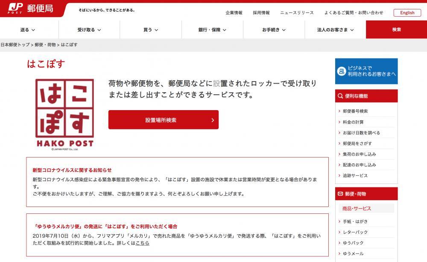
Task: Open 企業情報 in the top menu
Action: (234, 12)
